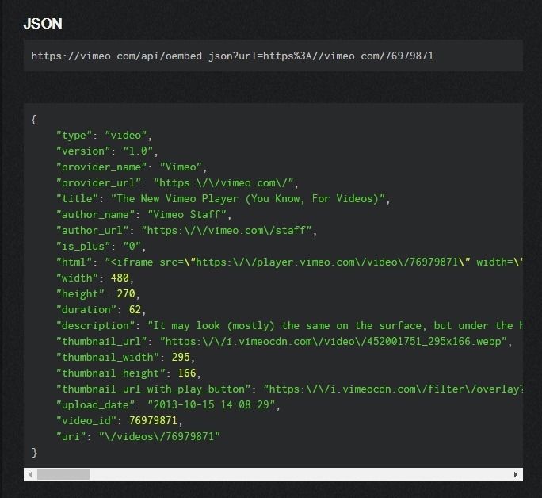The width and height of the screenshot is (542, 498).
Task: Click the "width" value 480
Action: point(120,278)
